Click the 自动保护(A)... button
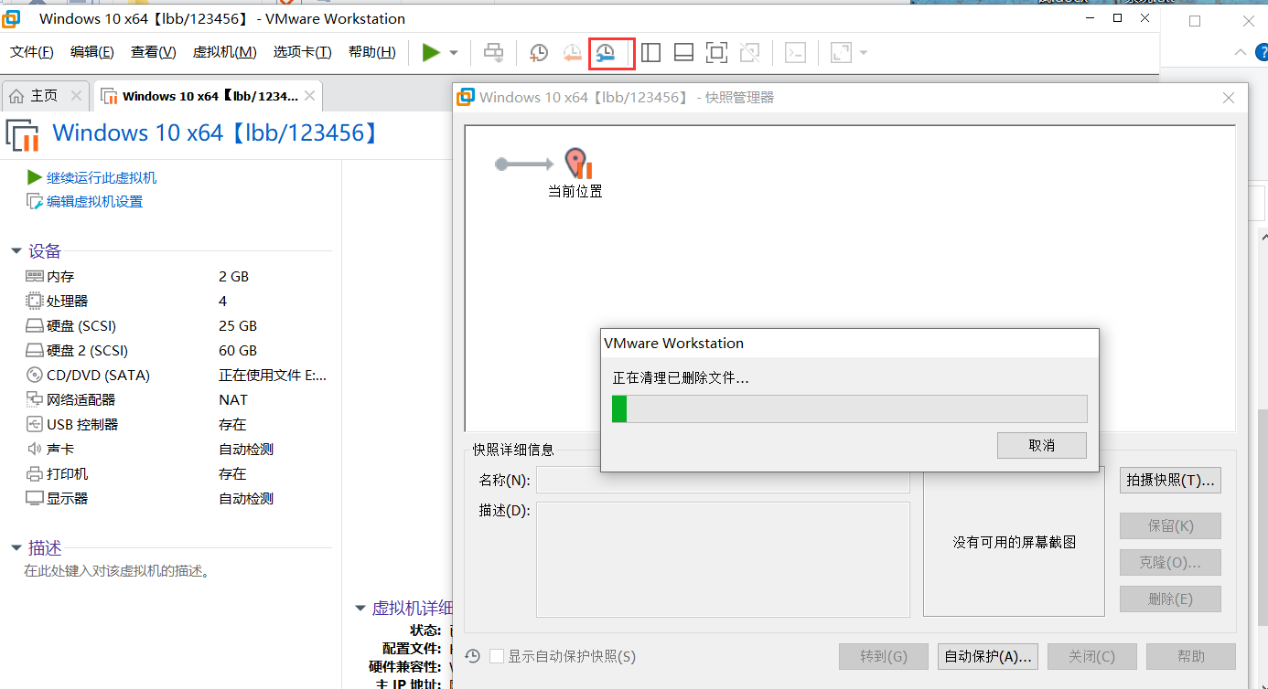The height and width of the screenshot is (689, 1268). [x=988, y=656]
